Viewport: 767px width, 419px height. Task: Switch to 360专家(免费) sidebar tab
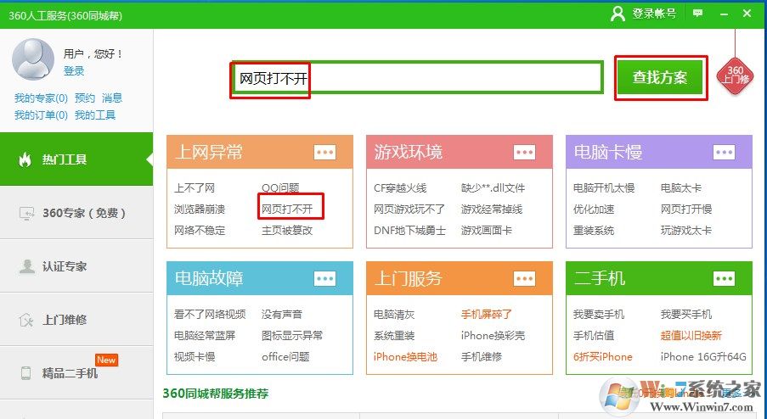(x=76, y=213)
